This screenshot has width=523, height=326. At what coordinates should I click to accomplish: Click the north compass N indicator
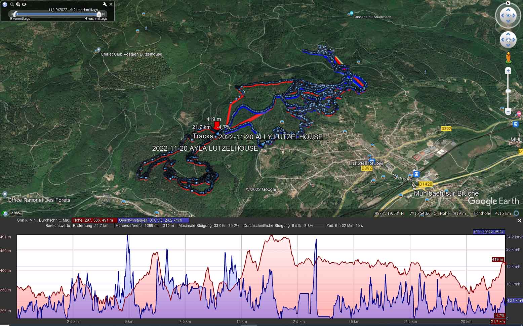click(508, 3)
